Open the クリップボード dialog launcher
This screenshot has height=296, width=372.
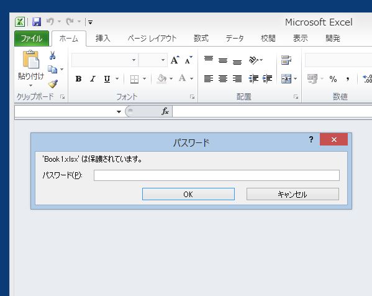tap(62, 96)
